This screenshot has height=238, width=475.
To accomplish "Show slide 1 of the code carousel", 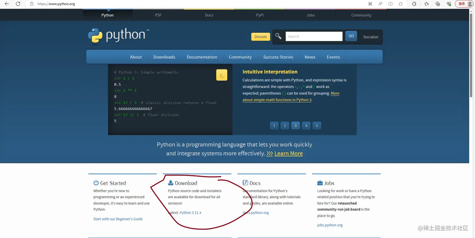I will (274, 126).
